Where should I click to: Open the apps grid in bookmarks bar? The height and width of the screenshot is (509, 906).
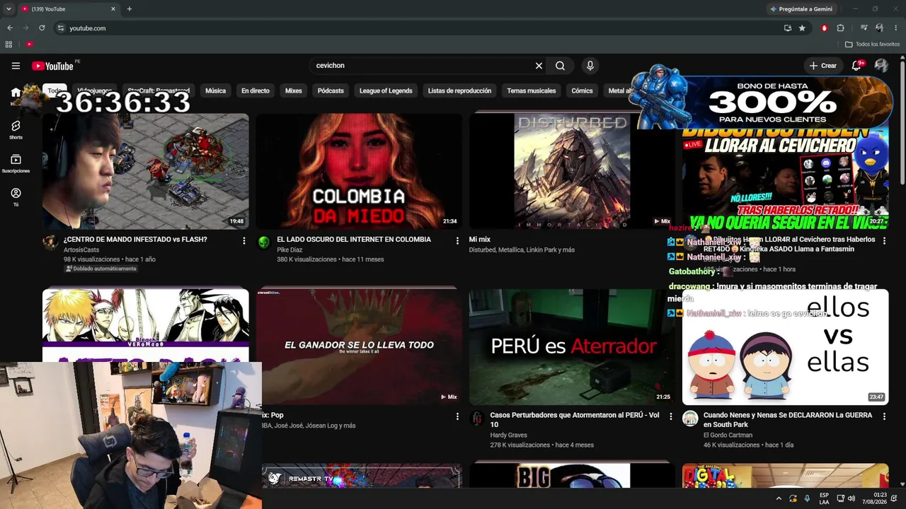[8, 45]
